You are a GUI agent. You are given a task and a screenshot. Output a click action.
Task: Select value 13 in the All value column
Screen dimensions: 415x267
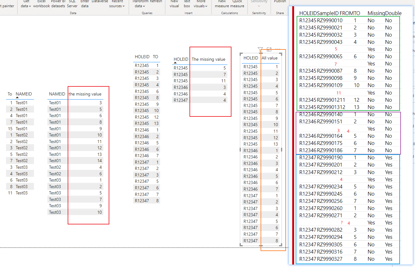click(276, 144)
